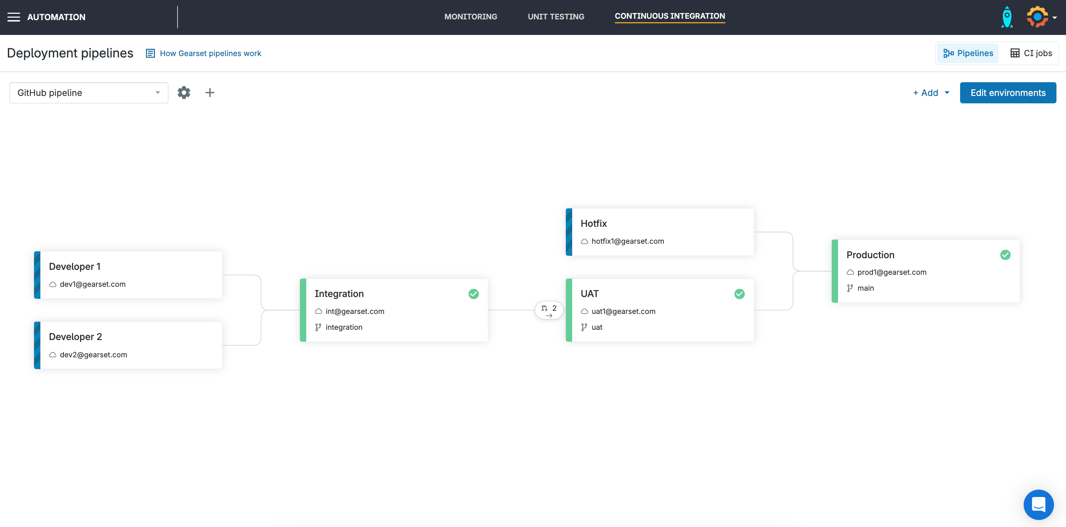The height and width of the screenshot is (527, 1066).
Task: Click the pipeline settings gear icon
Action: pos(184,93)
